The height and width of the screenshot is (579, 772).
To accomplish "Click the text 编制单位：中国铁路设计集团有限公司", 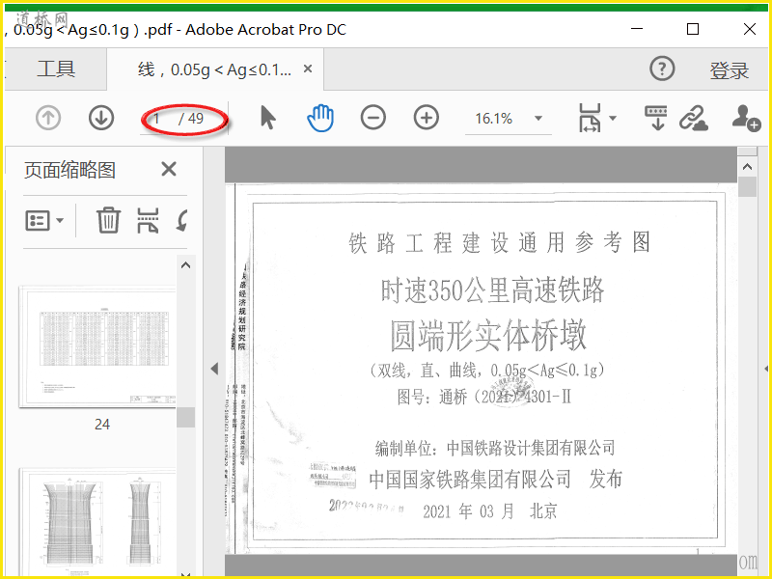I will pos(495,448).
